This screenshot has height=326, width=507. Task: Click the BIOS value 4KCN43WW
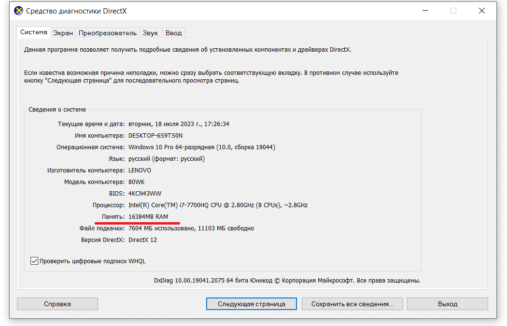145,193
